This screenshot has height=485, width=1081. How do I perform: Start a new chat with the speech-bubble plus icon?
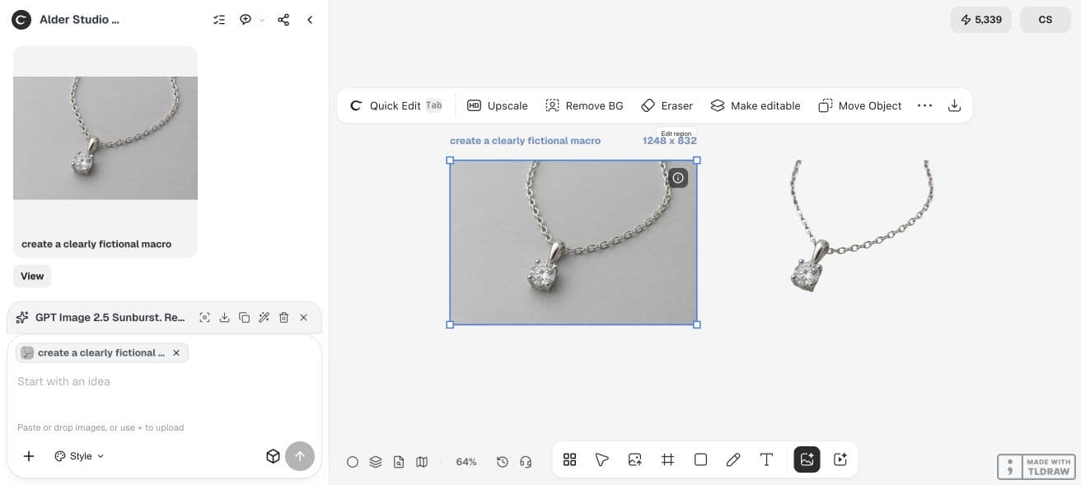click(x=246, y=20)
